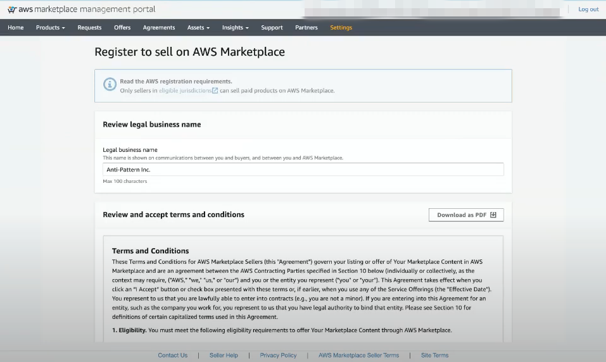
Task: Open the Site Terms footer link
Action: point(434,355)
